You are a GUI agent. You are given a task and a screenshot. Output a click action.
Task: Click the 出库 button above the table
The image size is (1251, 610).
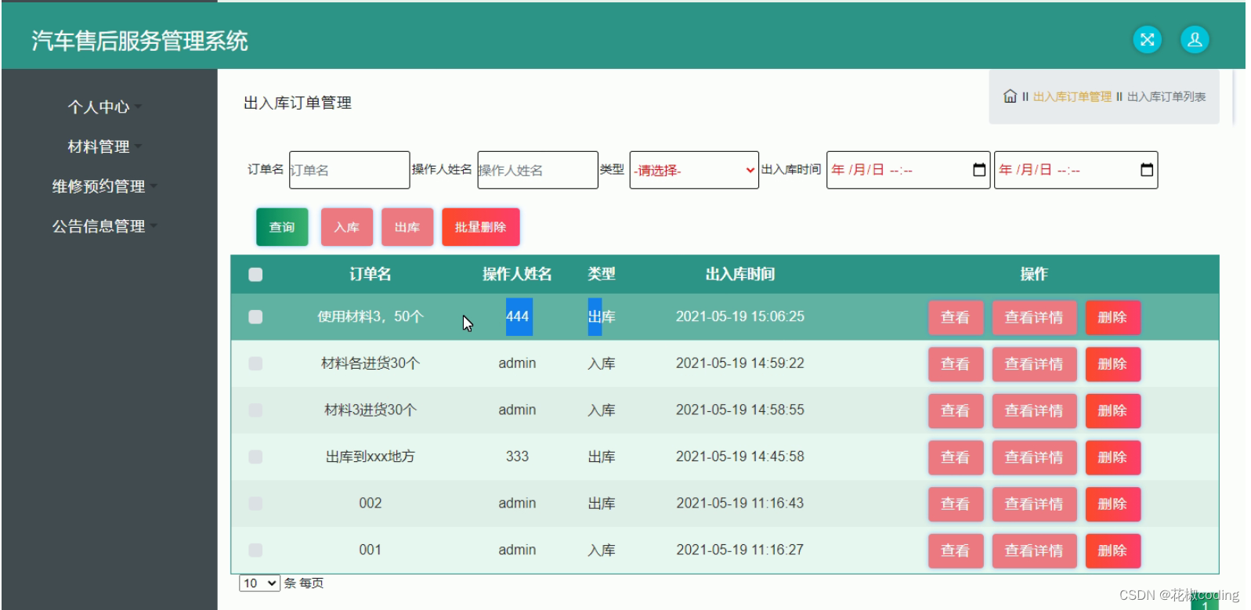(407, 227)
